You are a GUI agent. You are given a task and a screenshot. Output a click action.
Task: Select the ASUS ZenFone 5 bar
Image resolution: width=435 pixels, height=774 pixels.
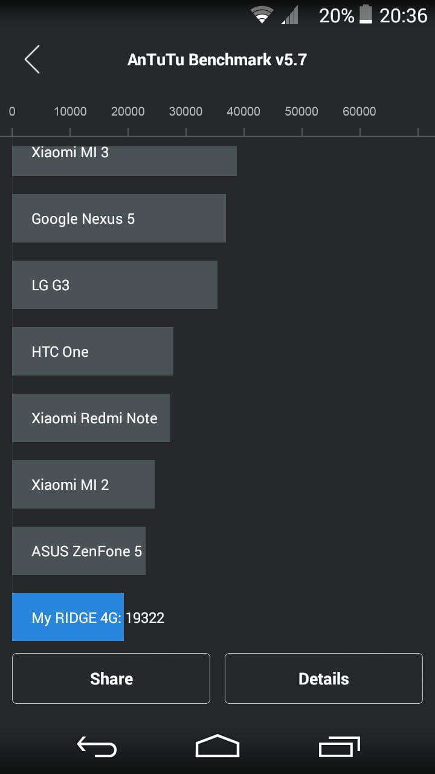tap(79, 551)
